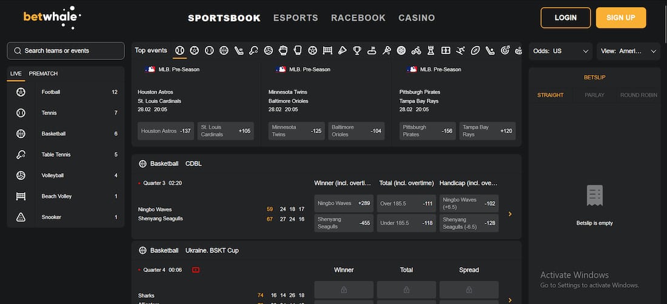The height and width of the screenshot is (304, 667).
Task: Pick Ningbo Waves winner at +289
Action: 344,203
